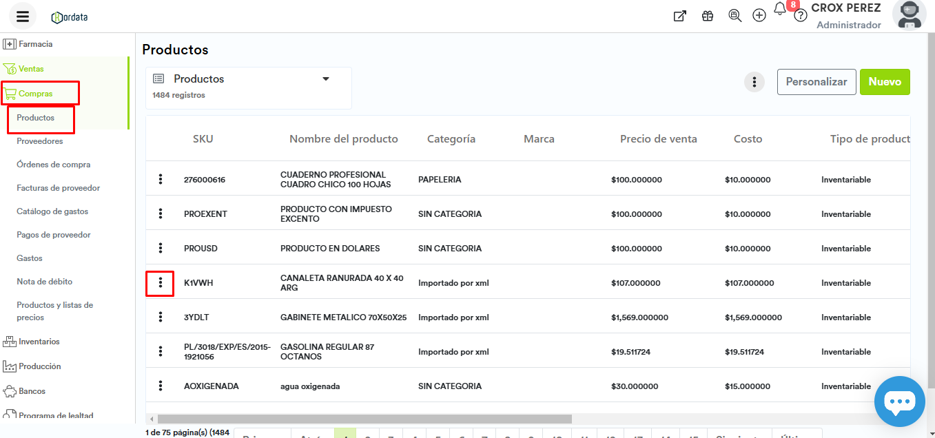The height and width of the screenshot is (438, 935).
Task: Click the help question mark icon
Action: point(800,16)
